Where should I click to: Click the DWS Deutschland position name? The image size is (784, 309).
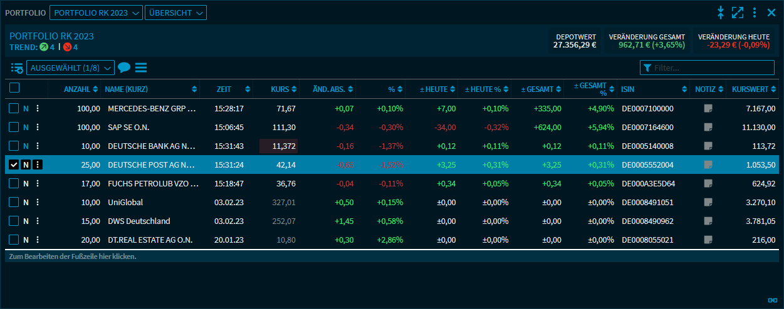click(139, 221)
